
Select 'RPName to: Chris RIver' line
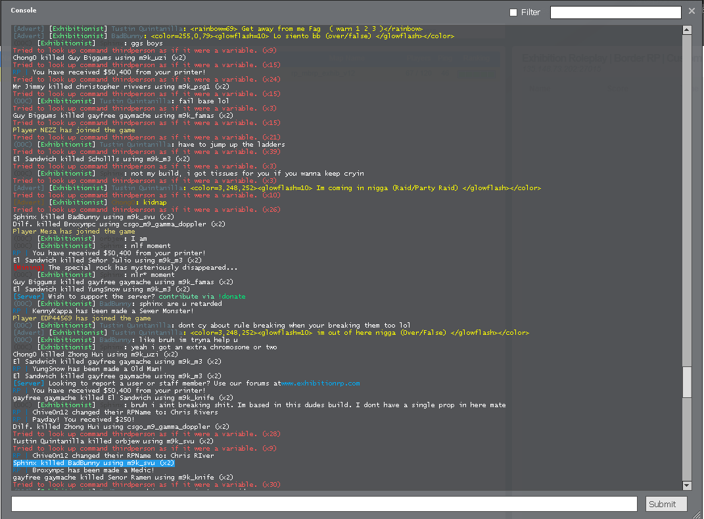pyautogui.click(x=113, y=456)
